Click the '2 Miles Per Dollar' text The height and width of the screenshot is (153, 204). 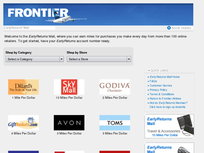(115, 98)
